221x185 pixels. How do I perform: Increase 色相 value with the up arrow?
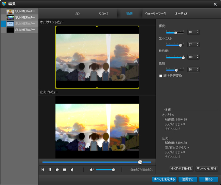[x=198, y=68]
